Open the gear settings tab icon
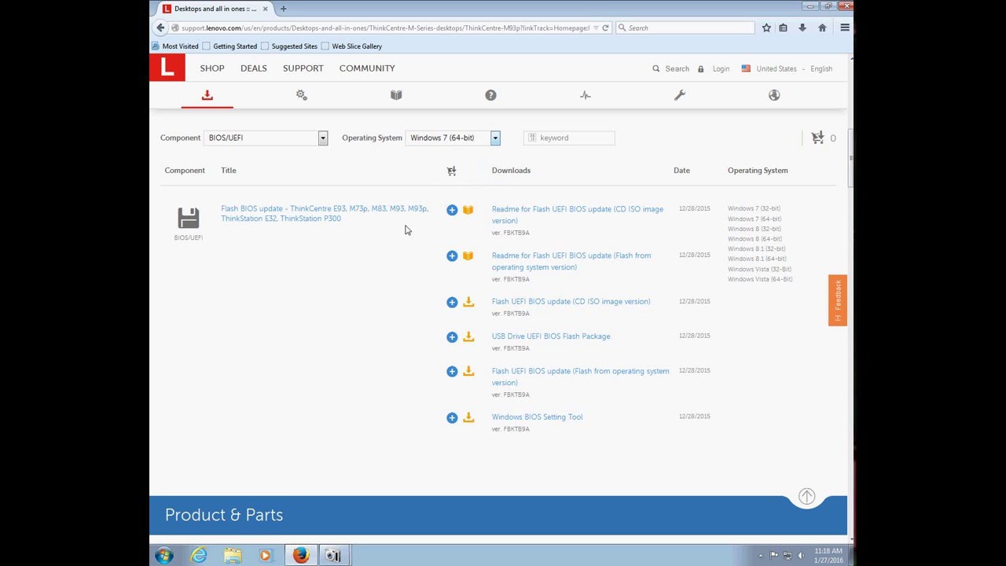Image resolution: width=1006 pixels, height=566 pixels. 302,95
